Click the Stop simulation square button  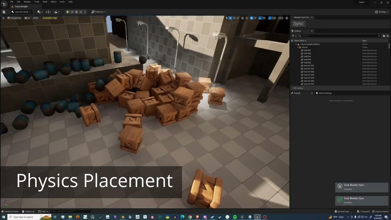tap(76, 12)
